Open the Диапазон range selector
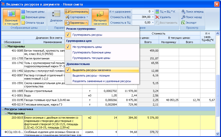 click(x=56, y=17)
